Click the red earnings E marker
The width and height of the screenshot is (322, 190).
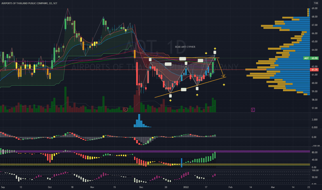click(x=126, y=110)
